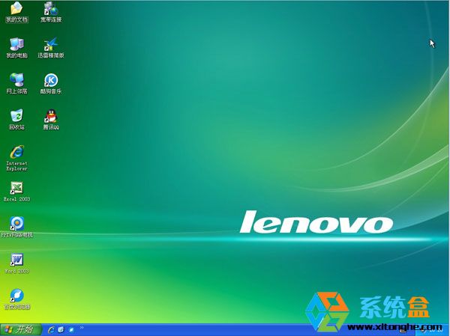Expand the quick launch overflow chevron
Image resolution: width=450 pixels, height=336 pixels.
click(x=82, y=328)
